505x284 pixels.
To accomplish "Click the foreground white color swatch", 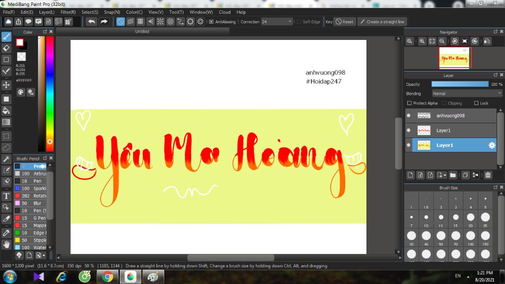I will click(x=20, y=42).
